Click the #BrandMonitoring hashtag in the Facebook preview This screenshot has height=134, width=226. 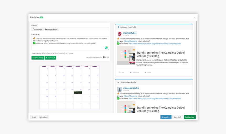[x=130, y=41]
